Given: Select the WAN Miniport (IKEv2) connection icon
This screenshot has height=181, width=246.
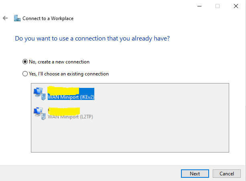Looking at the screenshot, I should (40, 94).
